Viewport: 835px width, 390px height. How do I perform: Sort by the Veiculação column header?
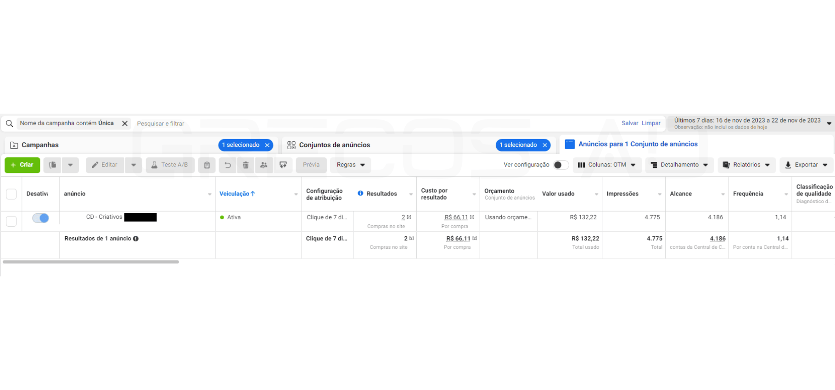237,194
